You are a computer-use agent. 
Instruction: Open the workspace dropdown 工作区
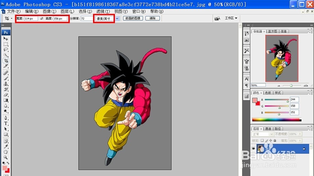(231, 18)
